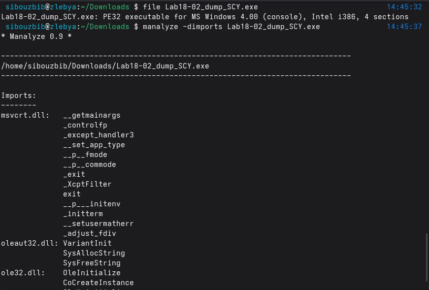Image resolution: width=429 pixels, height=290 pixels.
Task: Click the _except_handler3 import entry
Action: click(x=98, y=135)
